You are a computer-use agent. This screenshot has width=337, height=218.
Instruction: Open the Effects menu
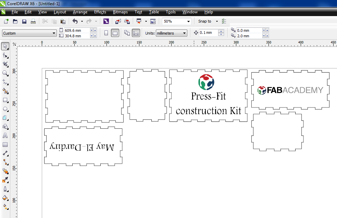(x=100, y=12)
